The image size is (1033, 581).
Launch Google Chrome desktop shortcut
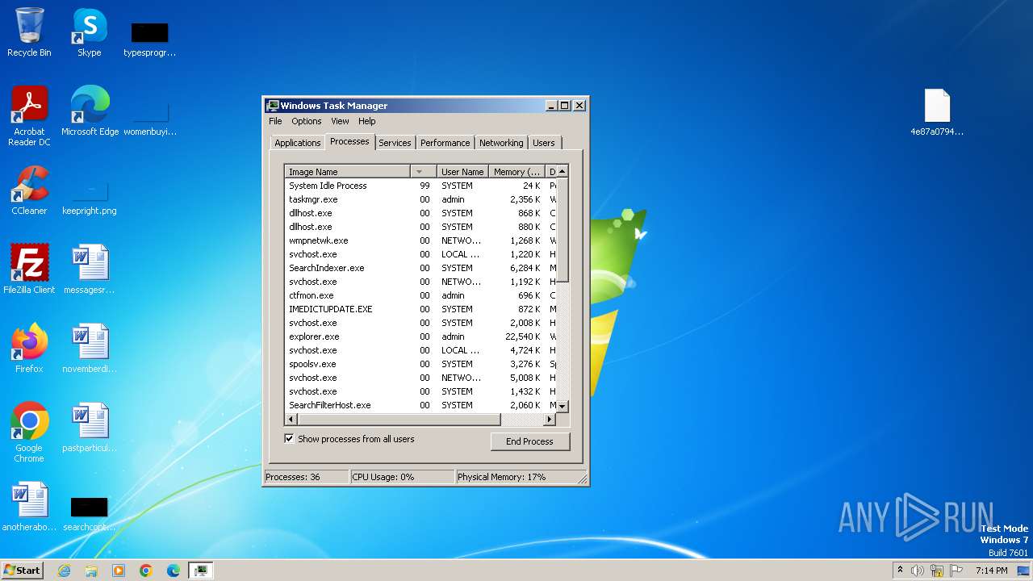pyautogui.click(x=29, y=432)
